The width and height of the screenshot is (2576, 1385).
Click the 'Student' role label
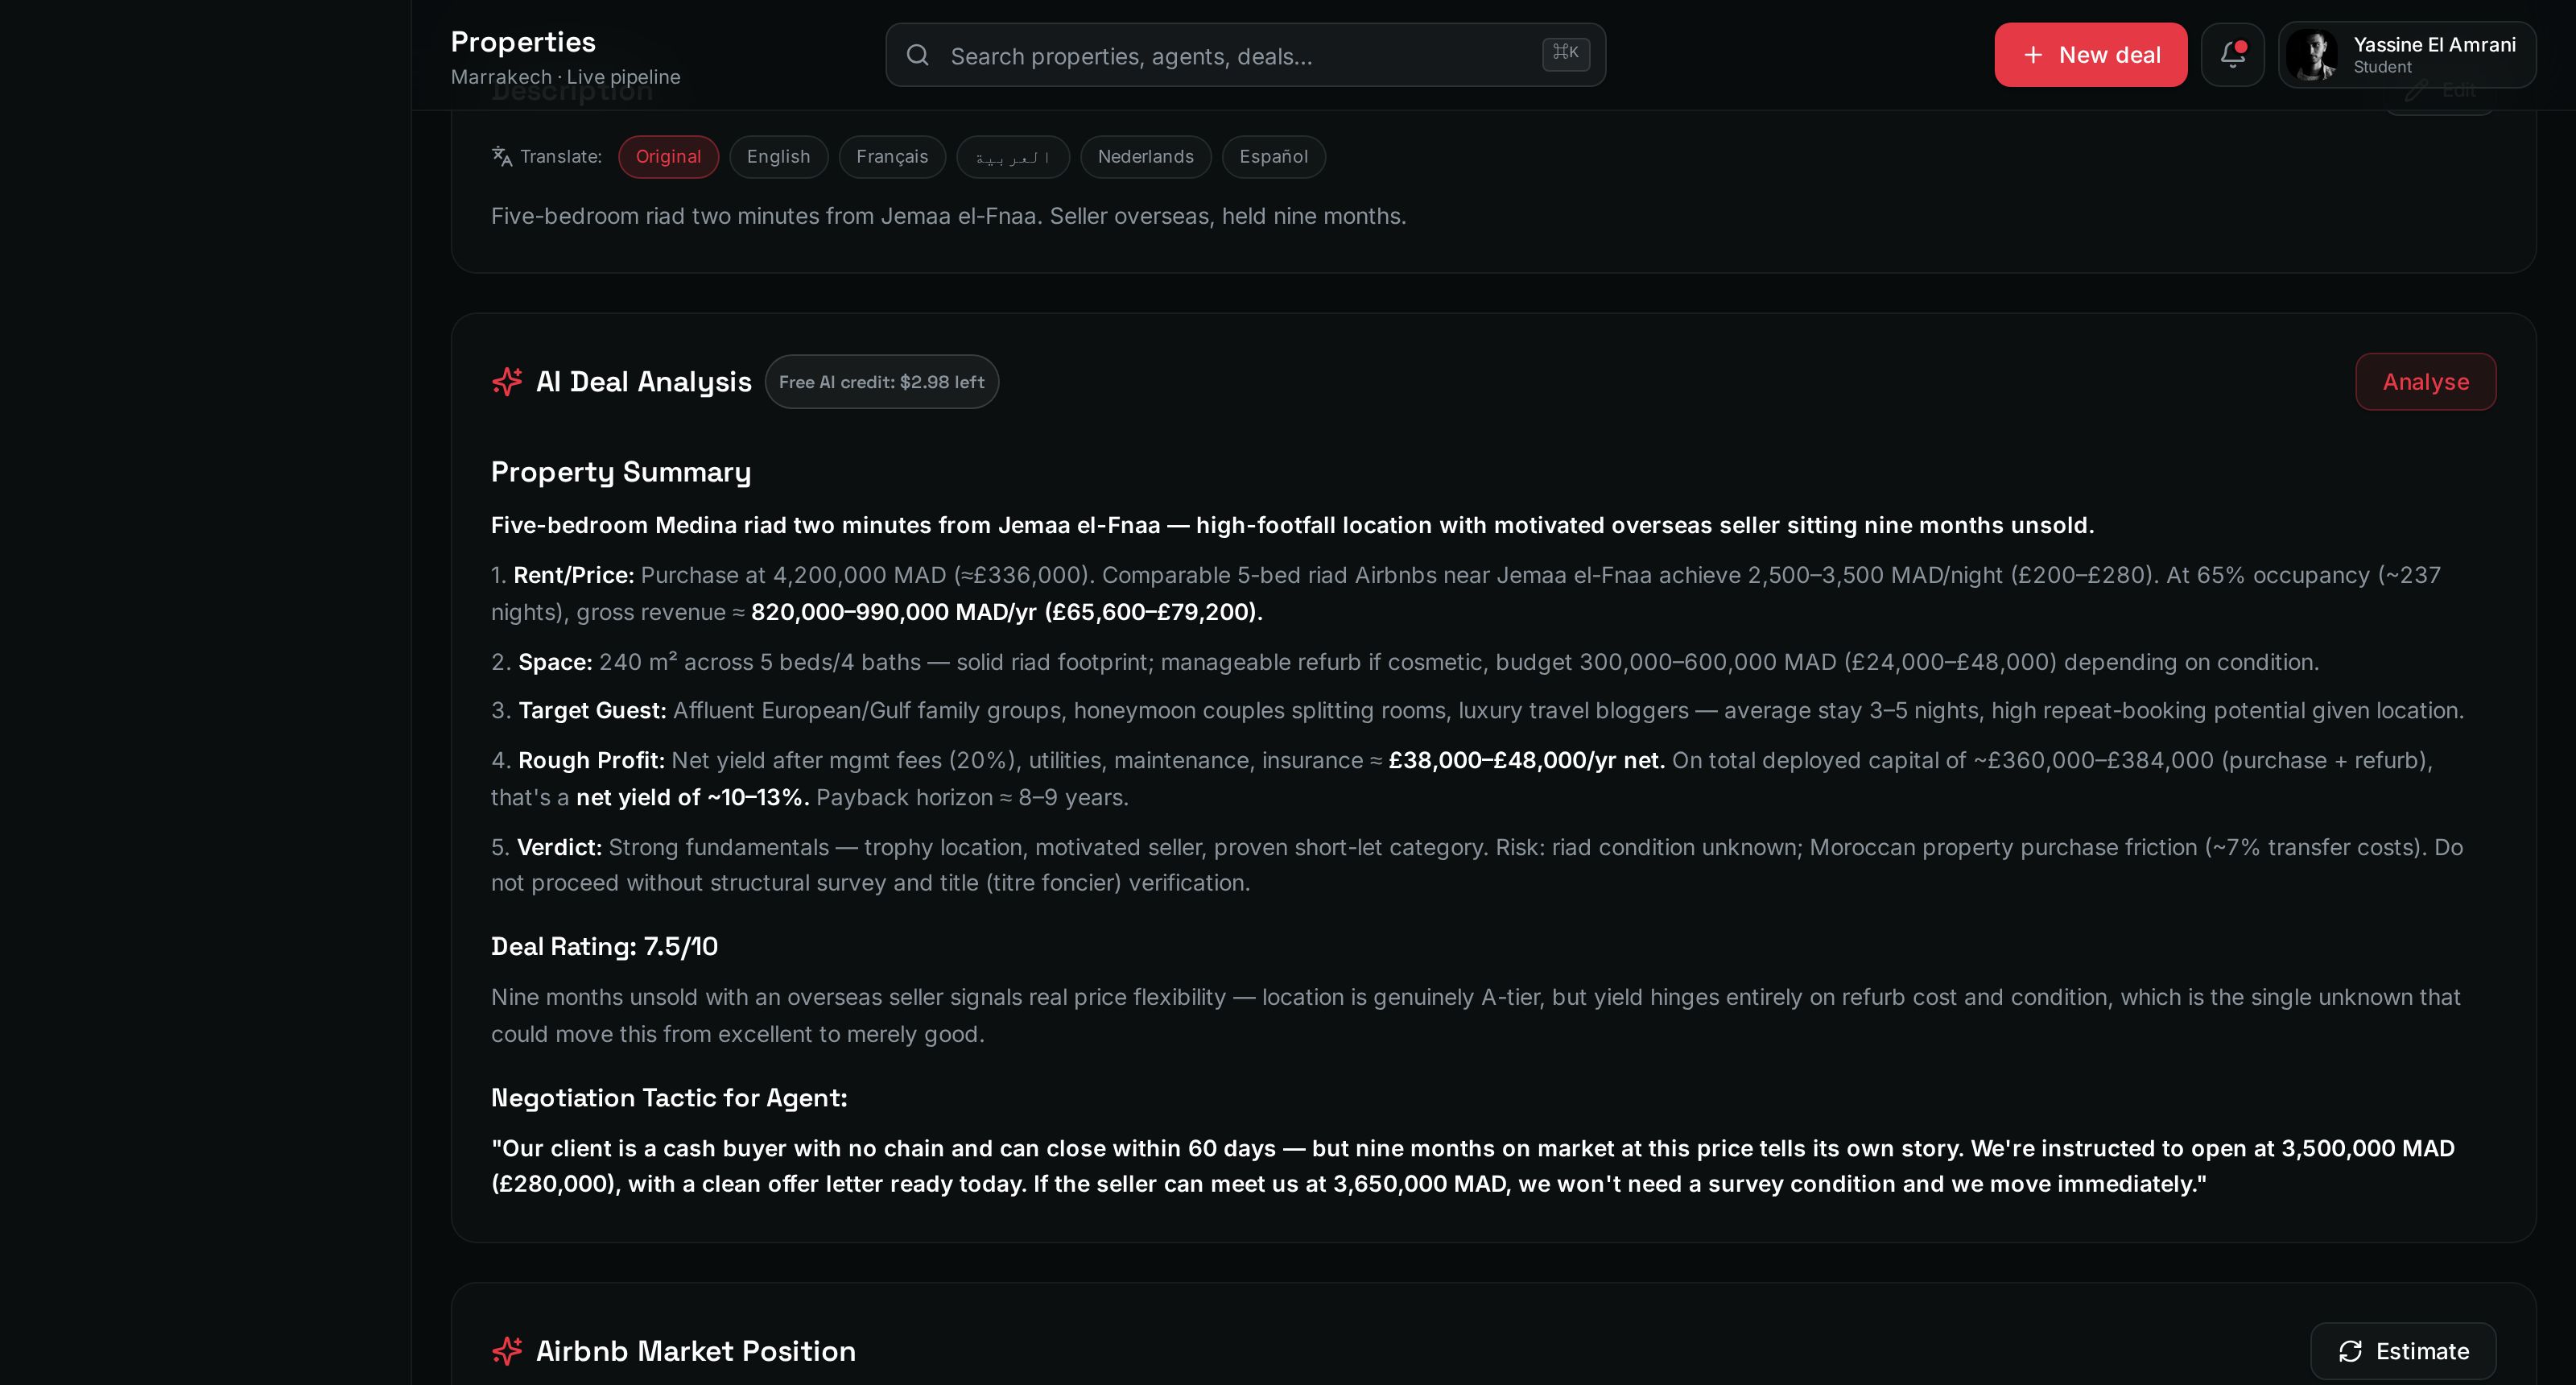tap(2383, 67)
